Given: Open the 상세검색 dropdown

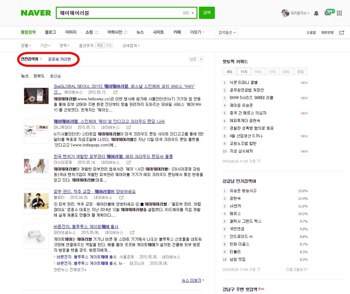Looking at the screenshot, I should pos(131,46).
